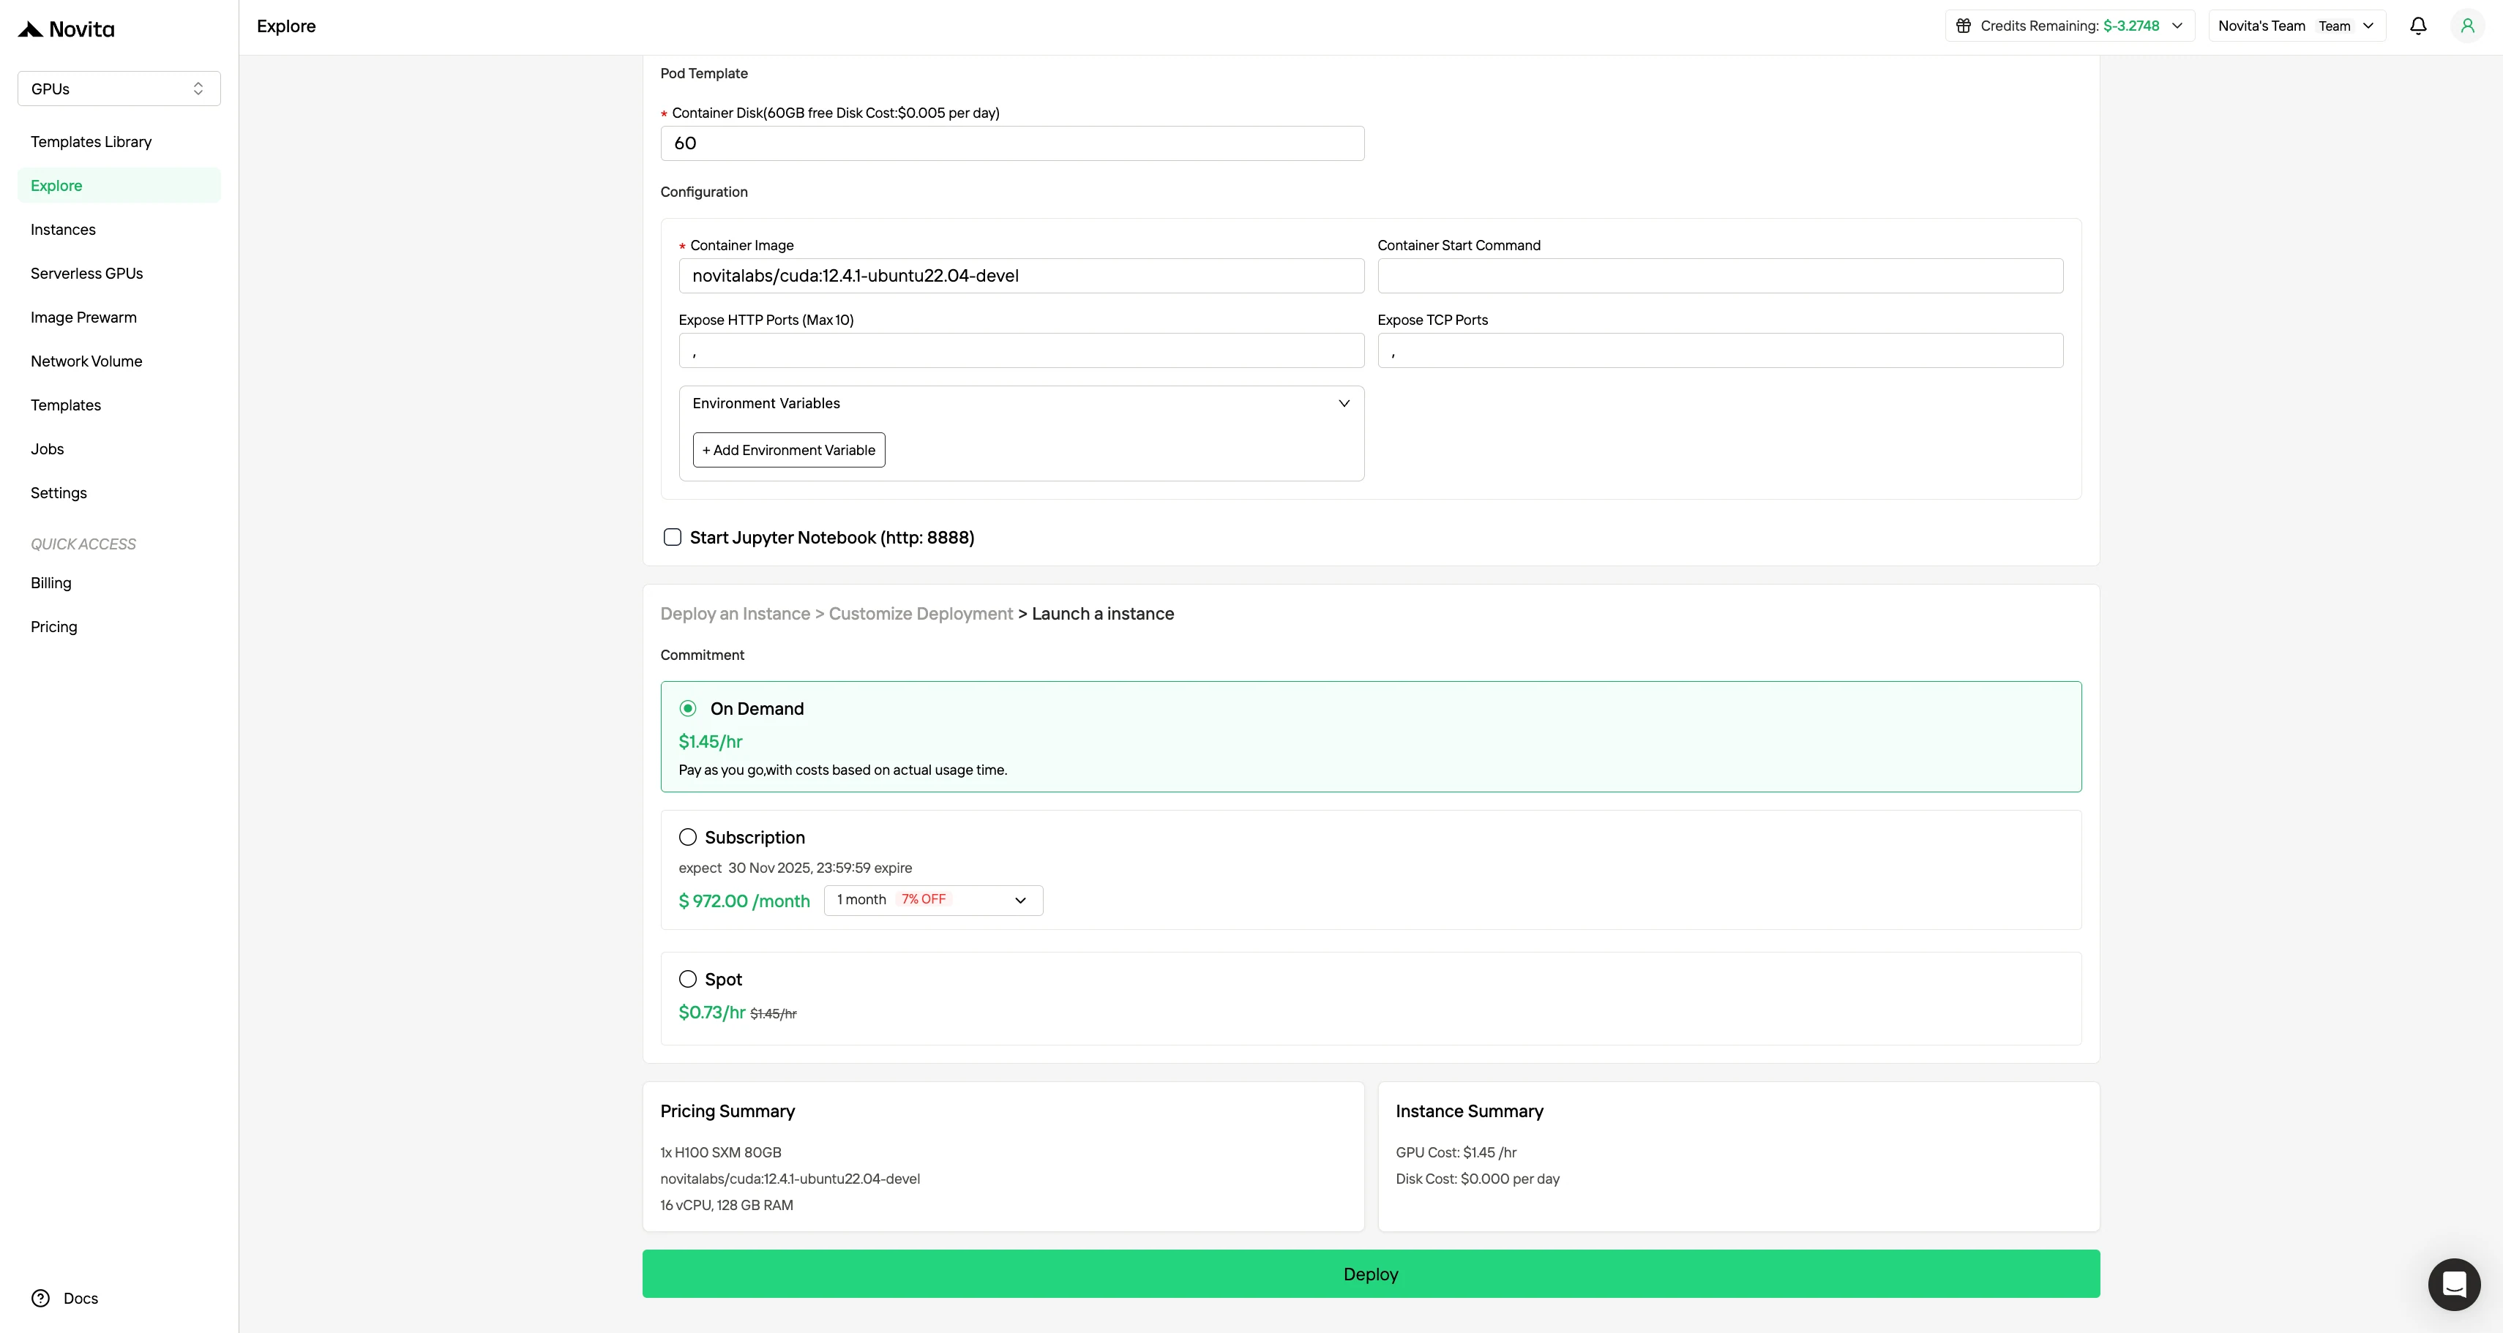Open the Explore page
This screenshot has width=2503, height=1333.
119,186
